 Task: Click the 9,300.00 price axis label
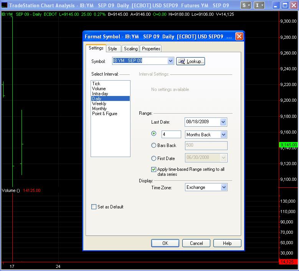pyautogui.click(x=288, y=21)
